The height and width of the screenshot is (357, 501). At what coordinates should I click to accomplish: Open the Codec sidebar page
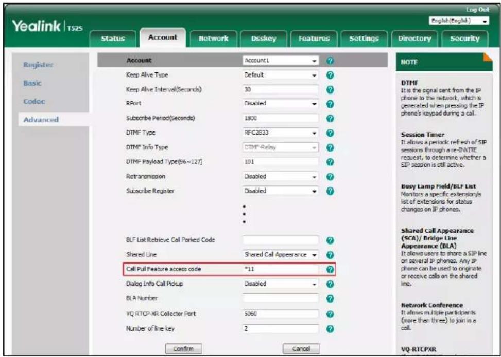(x=34, y=101)
